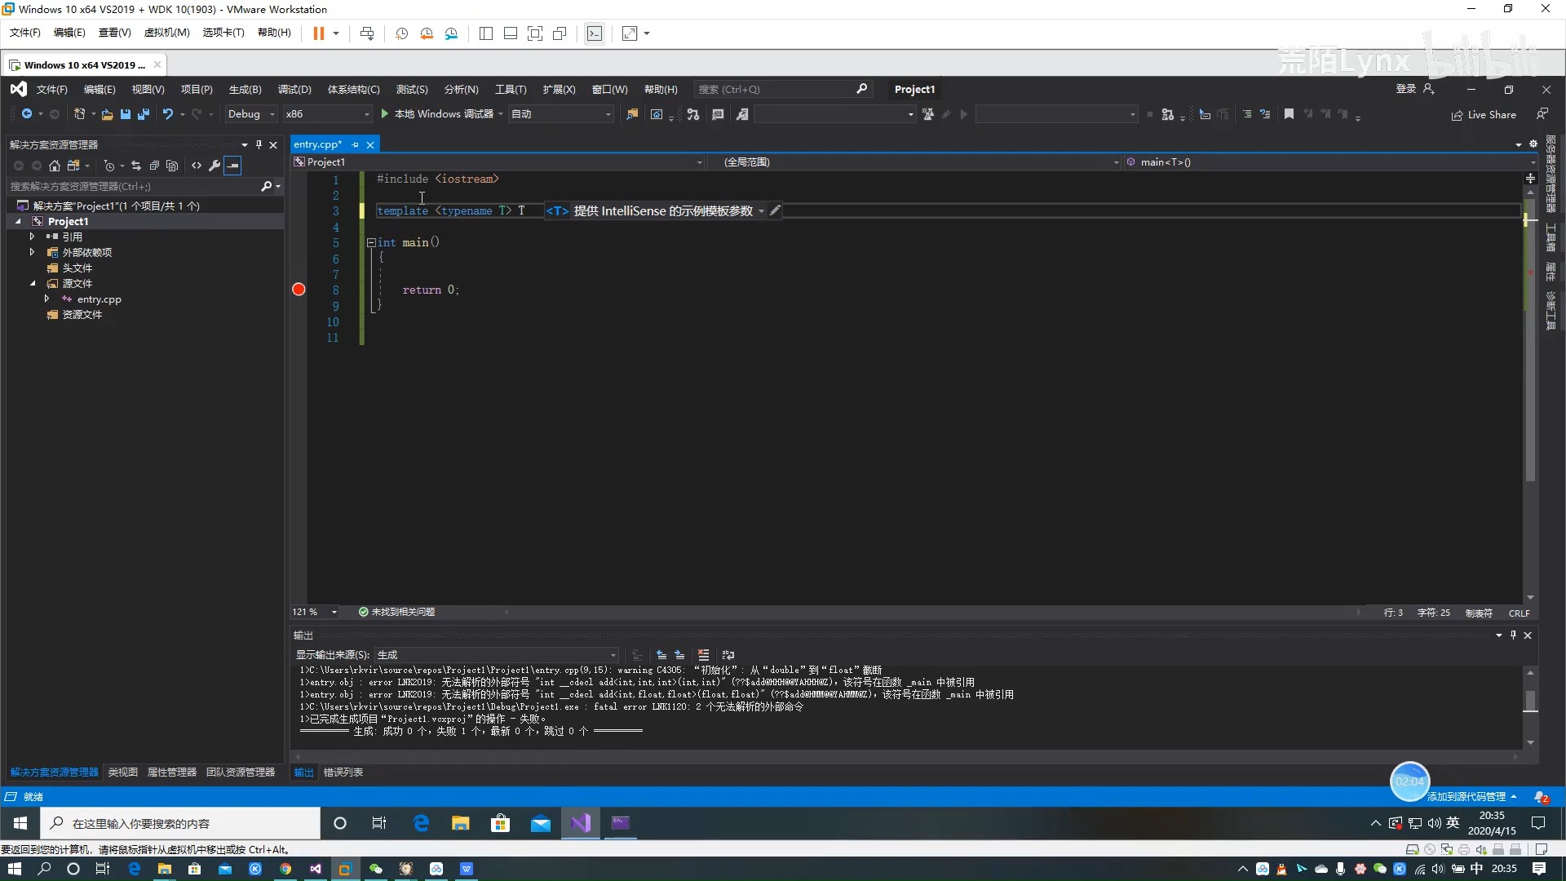Image resolution: width=1566 pixels, height=881 pixels.
Task: Click VMware snapshot icon
Action: [402, 33]
